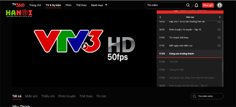Select the Thiếu nhi tab
The height and width of the screenshot is (107, 236).
(48, 96)
